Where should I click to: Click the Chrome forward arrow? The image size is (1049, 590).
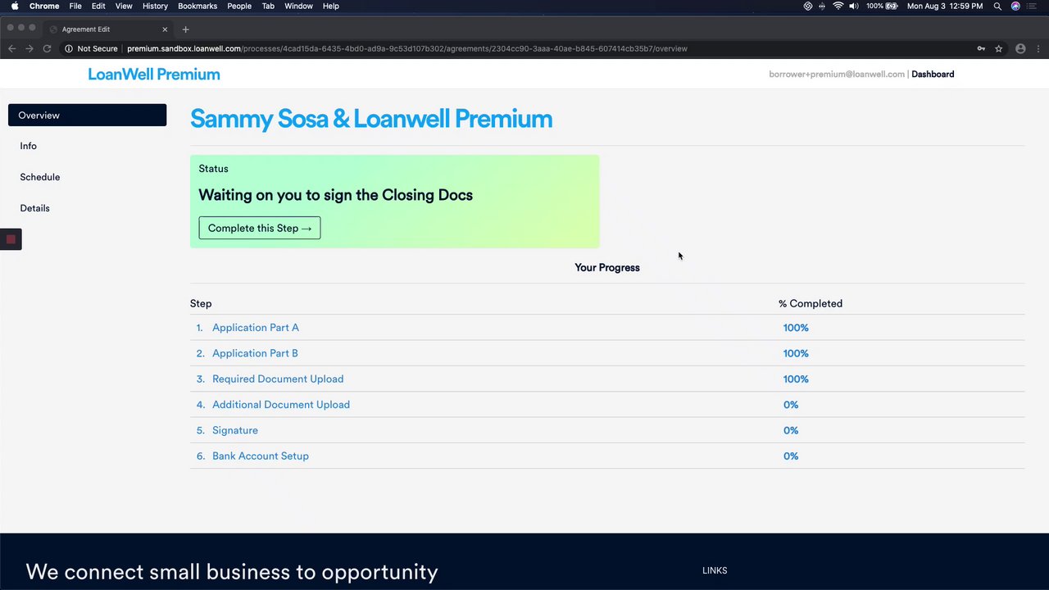pyautogui.click(x=30, y=48)
